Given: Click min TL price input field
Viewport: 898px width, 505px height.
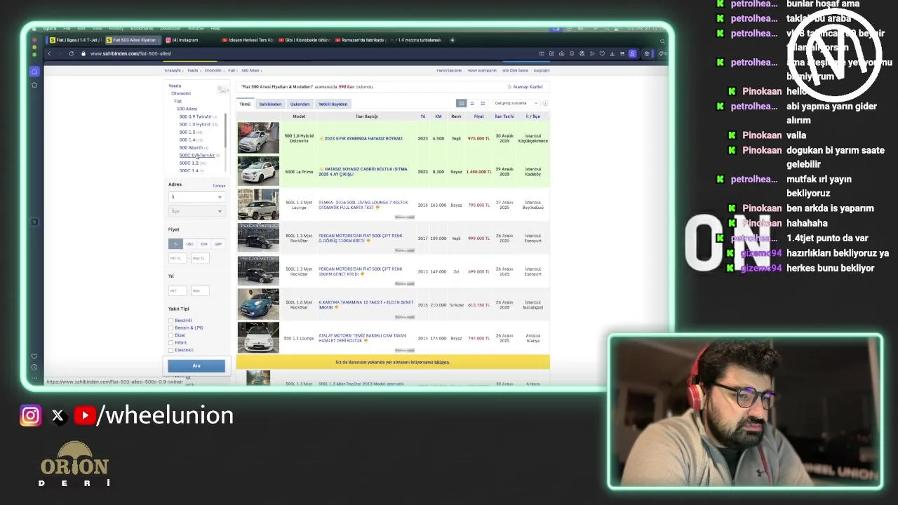Looking at the screenshot, I should pyautogui.click(x=177, y=258).
